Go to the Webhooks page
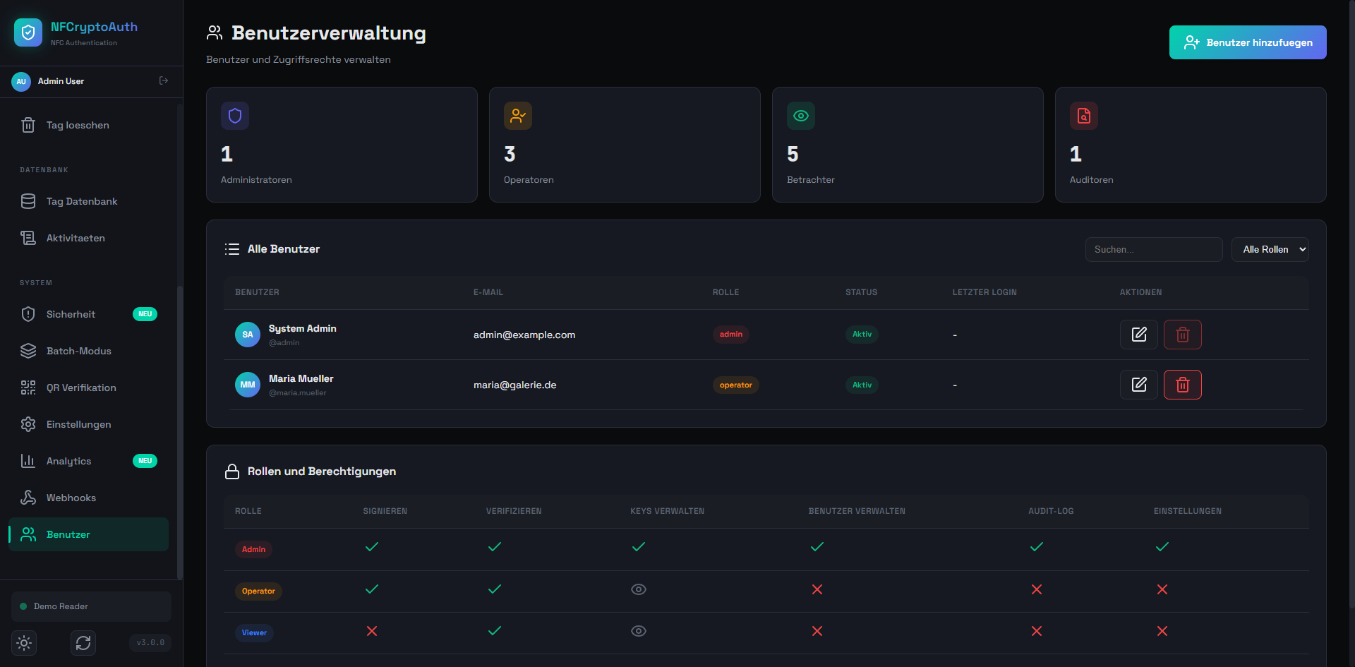This screenshot has width=1355, height=667. [x=71, y=498]
